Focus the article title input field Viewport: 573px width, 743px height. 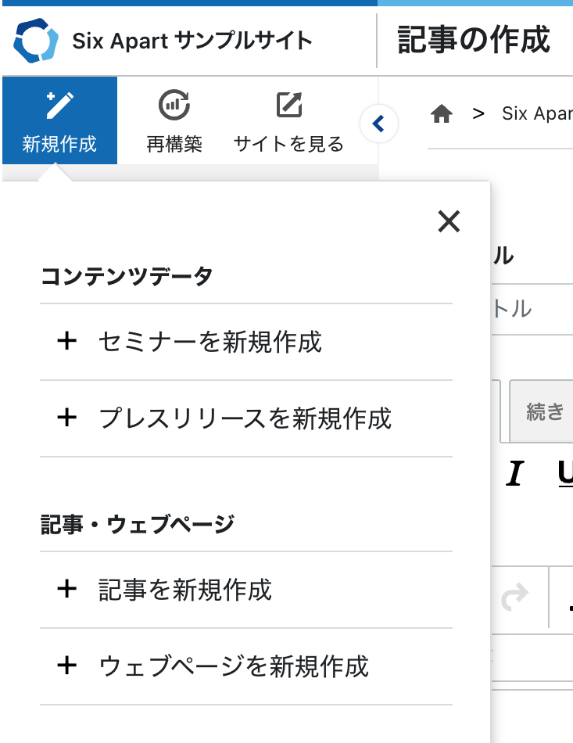tap(532, 308)
